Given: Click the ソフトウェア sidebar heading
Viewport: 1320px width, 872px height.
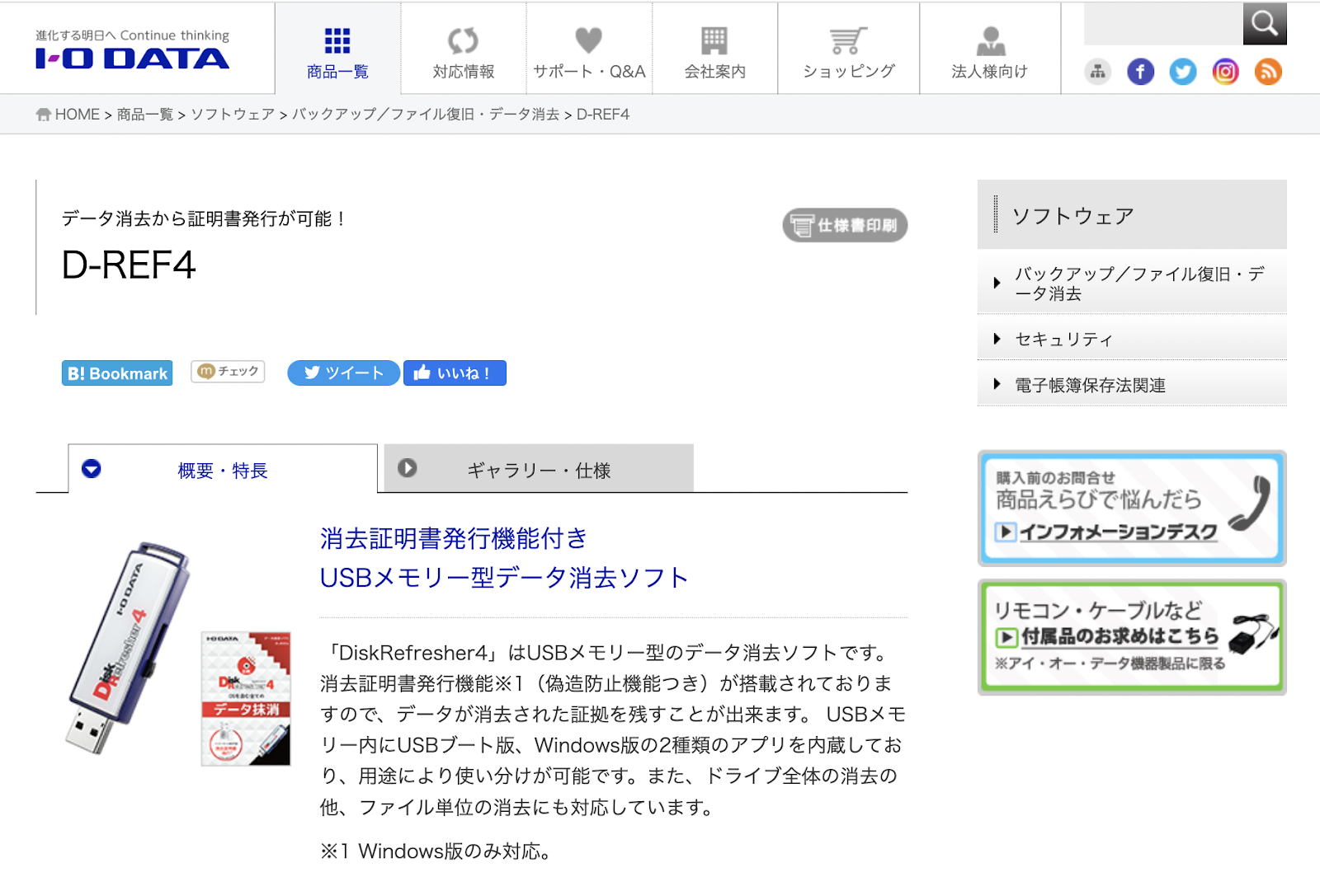Looking at the screenshot, I should (1132, 215).
